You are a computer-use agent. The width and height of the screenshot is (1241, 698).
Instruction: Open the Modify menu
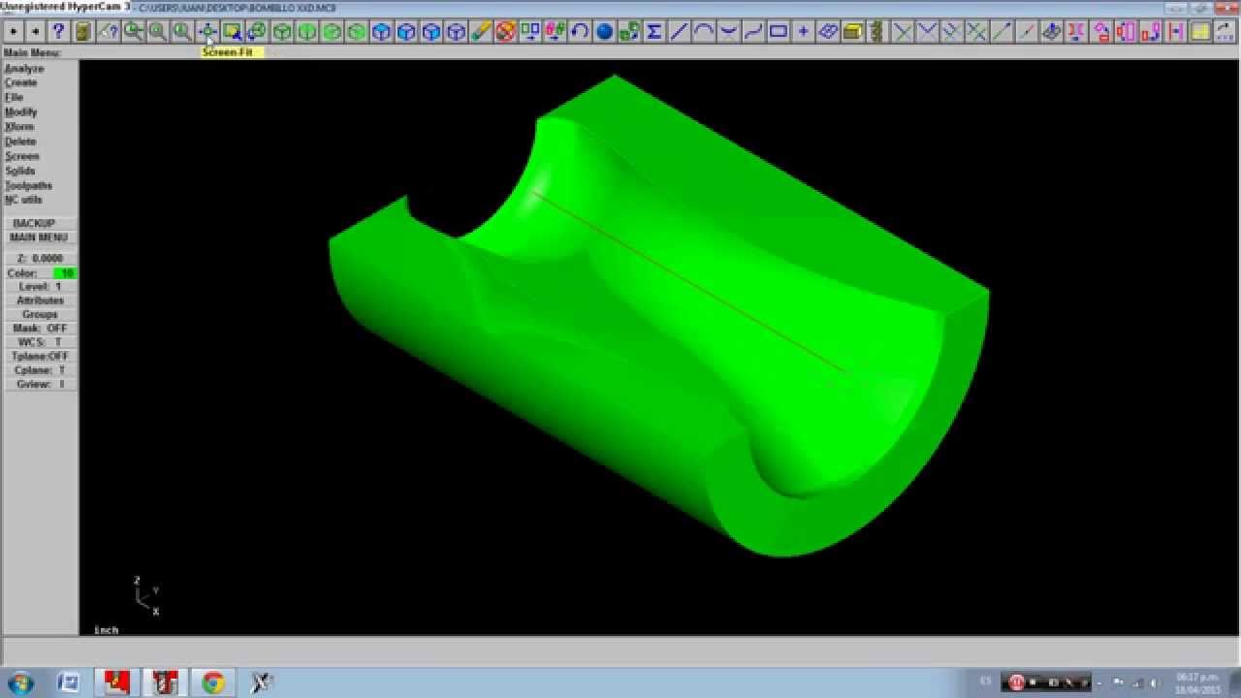click(x=20, y=112)
